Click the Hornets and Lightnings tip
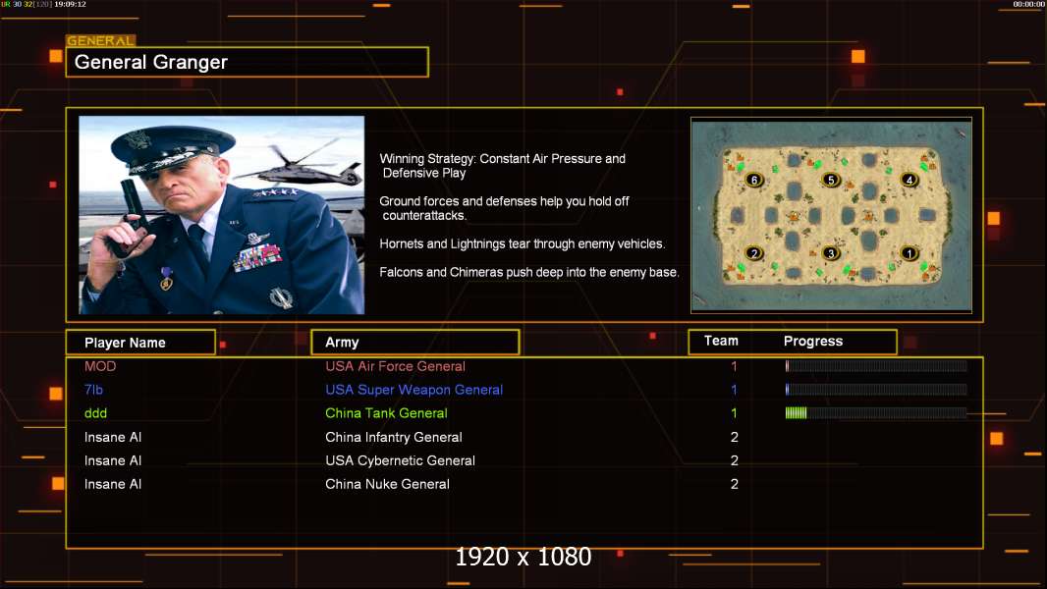Screen dimensions: 1047x589 tap(523, 244)
